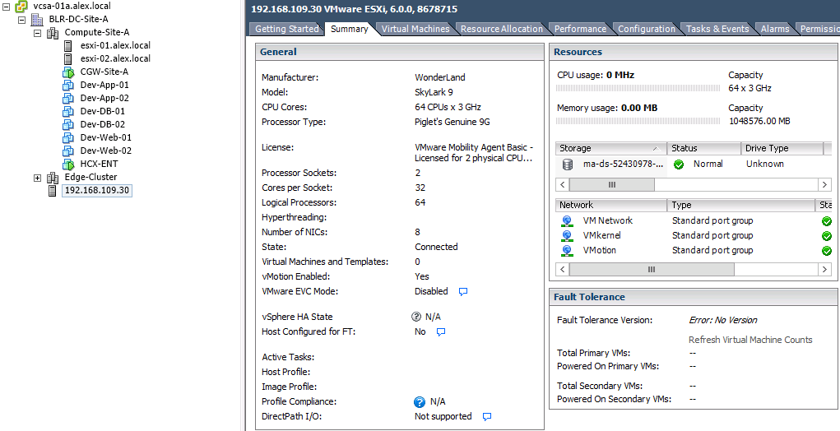Select host 192.168.109.30 in inventory tree

click(x=96, y=191)
